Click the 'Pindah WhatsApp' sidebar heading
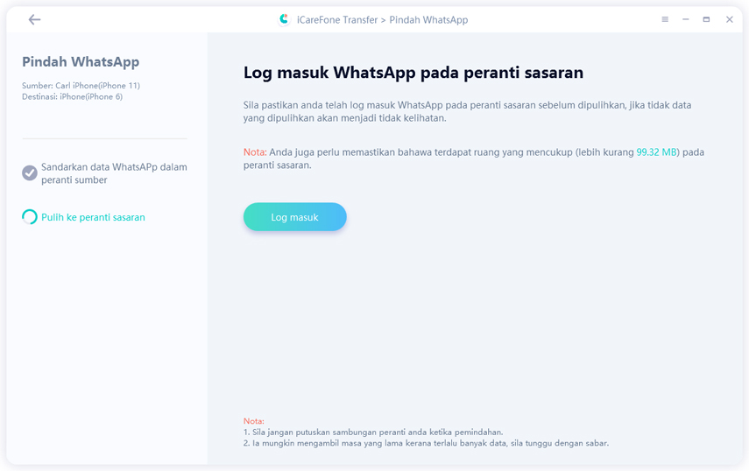Screen dimensions: 749x471 click(x=81, y=62)
